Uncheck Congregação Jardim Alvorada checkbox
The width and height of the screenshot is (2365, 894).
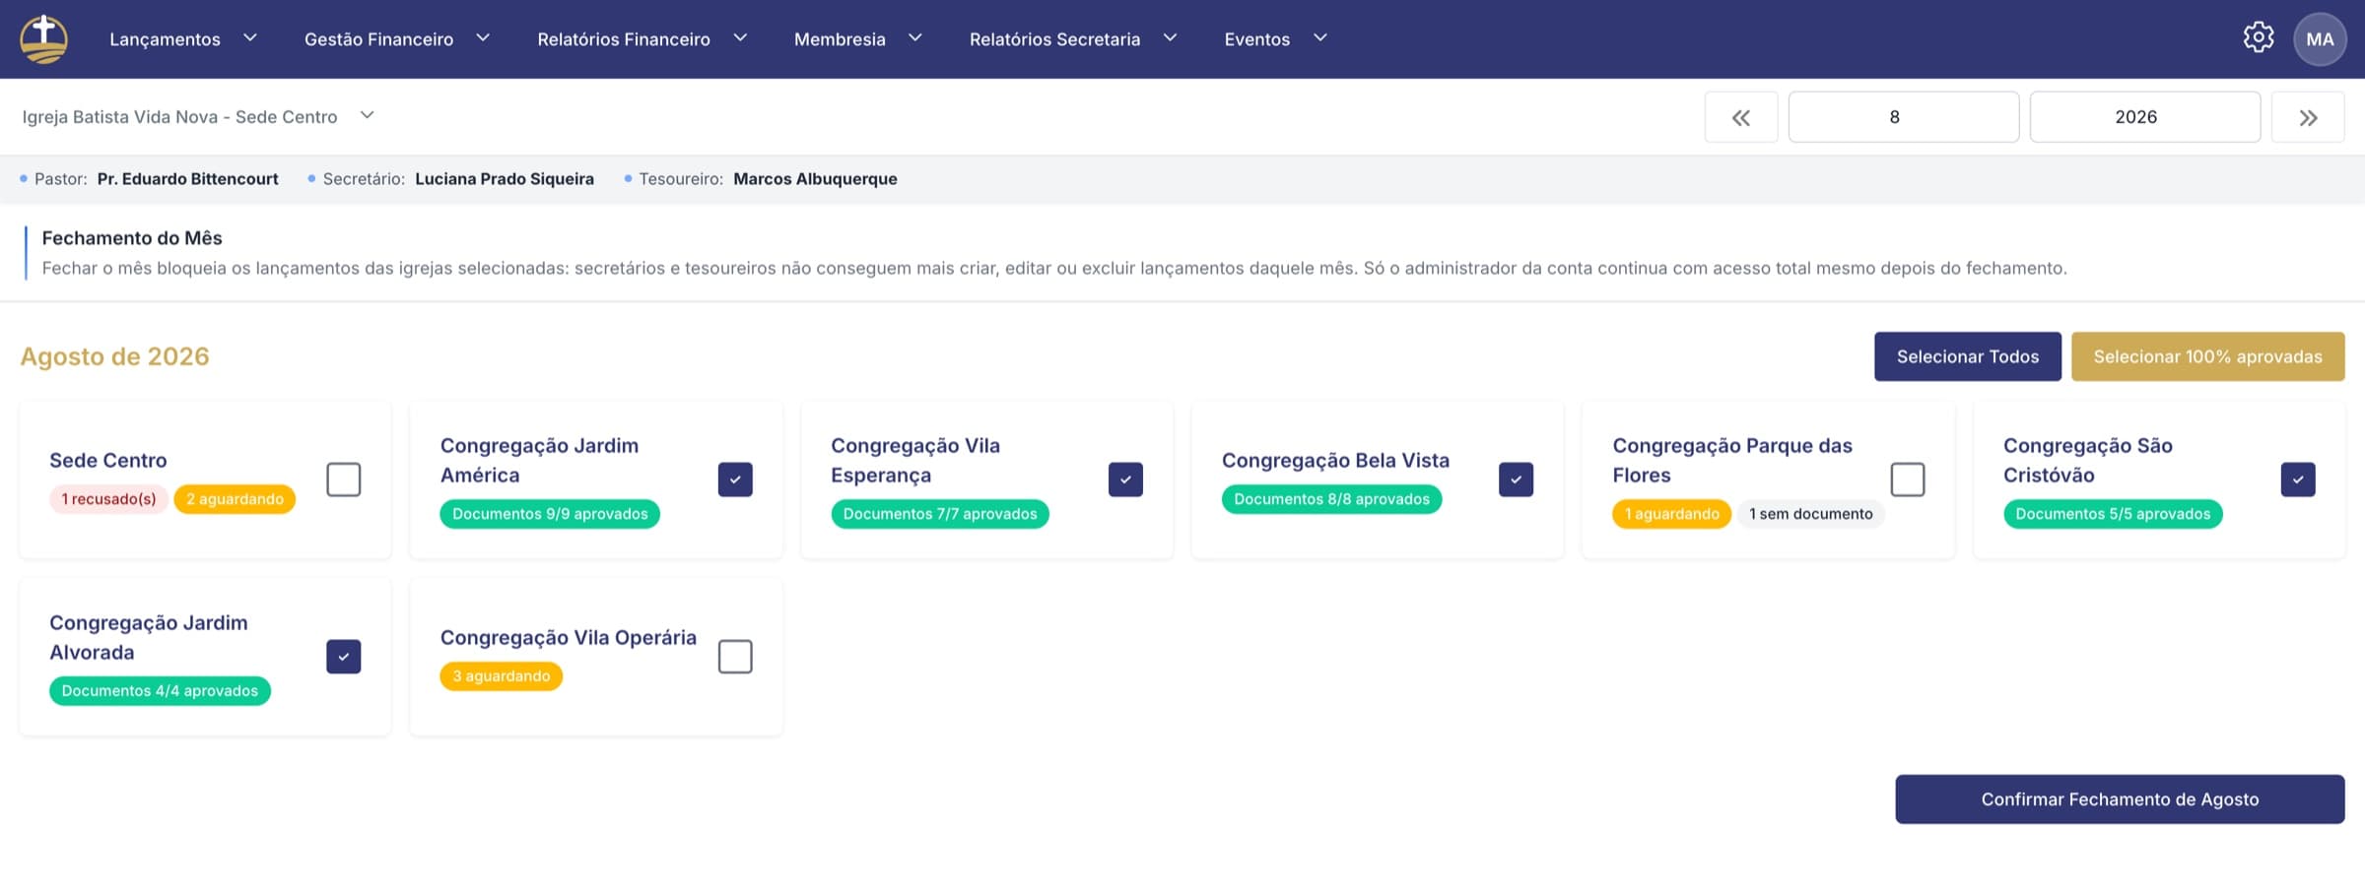(344, 657)
